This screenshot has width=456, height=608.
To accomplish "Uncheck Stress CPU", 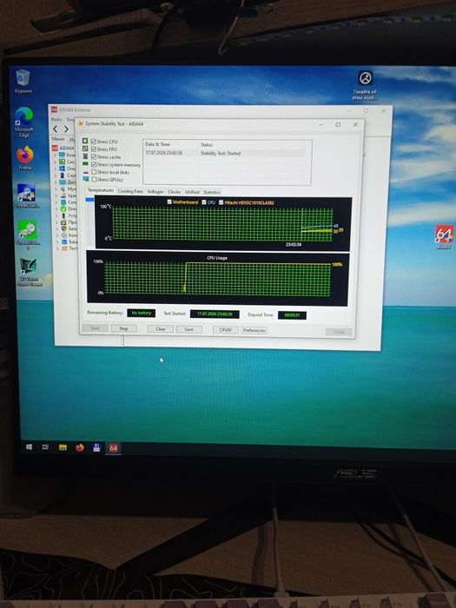I will click(x=94, y=142).
